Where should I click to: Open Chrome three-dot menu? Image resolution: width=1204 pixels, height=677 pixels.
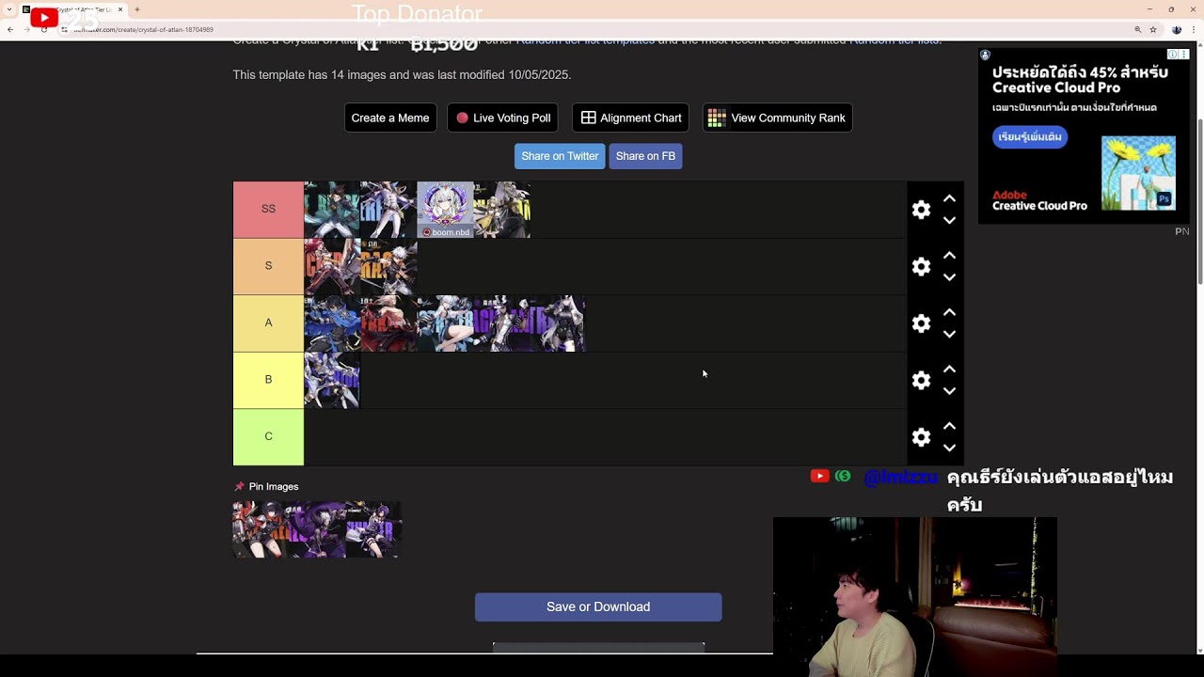tap(1193, 30)
